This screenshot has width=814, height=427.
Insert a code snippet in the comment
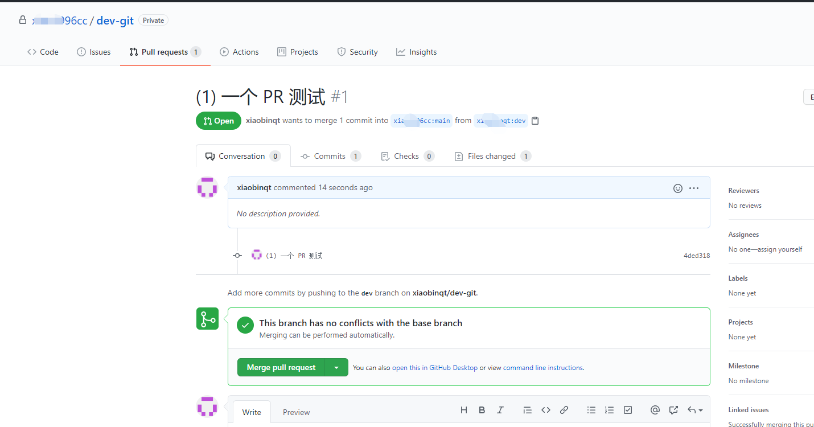click(545, 410)
